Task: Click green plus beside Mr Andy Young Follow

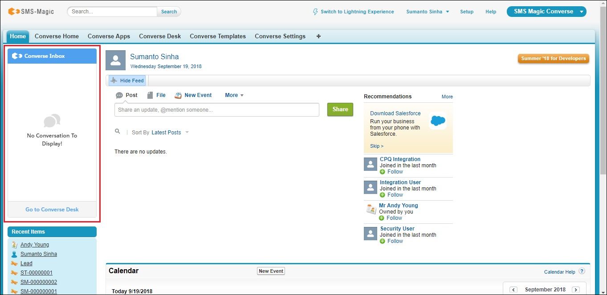Action: pyautogui.click(x=382, y=218)
